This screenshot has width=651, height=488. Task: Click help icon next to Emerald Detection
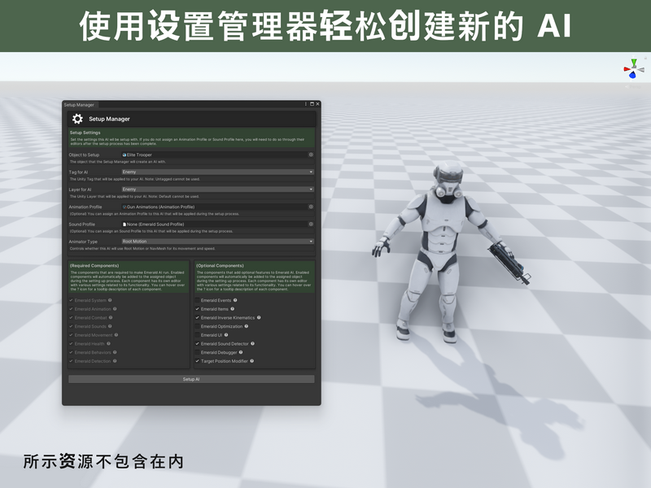[x=115, y=361]
